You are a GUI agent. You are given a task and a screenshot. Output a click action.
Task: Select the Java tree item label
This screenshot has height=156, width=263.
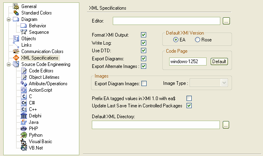click(34, 122)
